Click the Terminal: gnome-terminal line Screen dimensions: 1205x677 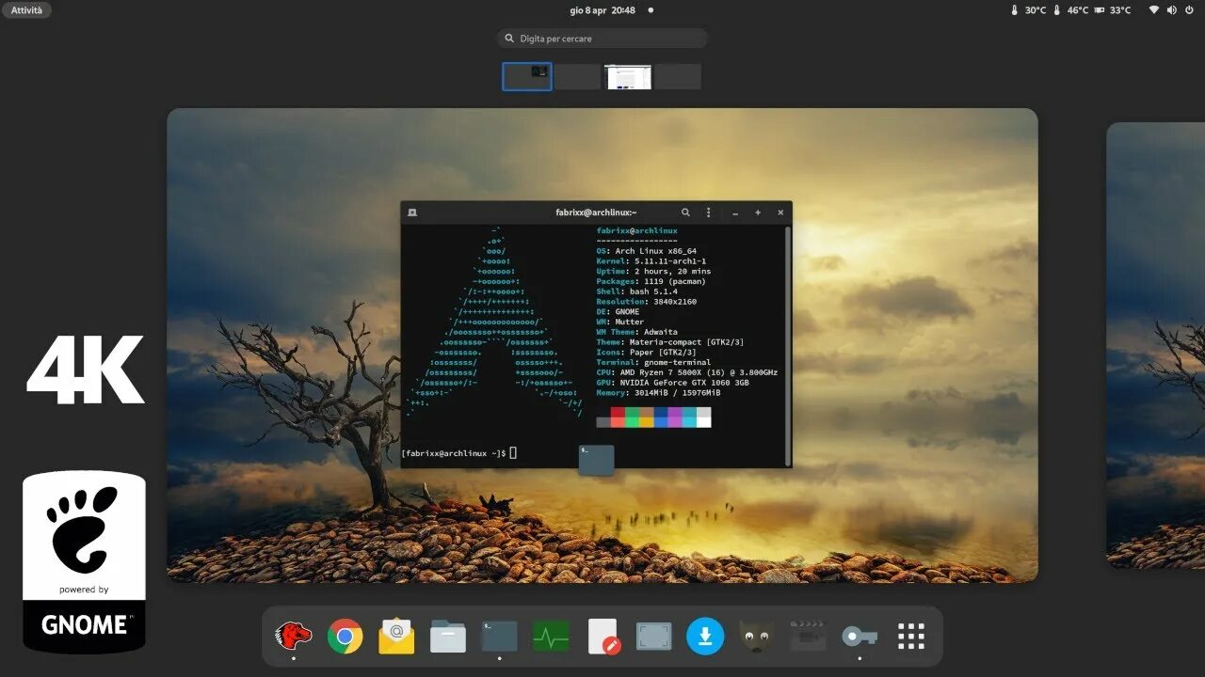(x=653, y=362)
